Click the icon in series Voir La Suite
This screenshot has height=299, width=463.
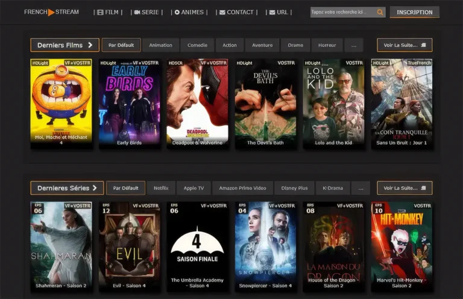[423, 187]
